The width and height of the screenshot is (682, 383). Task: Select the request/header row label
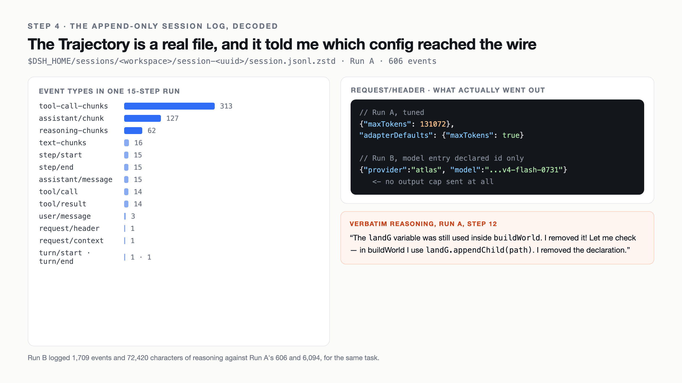pyautogui.click(x=69, y=228)
